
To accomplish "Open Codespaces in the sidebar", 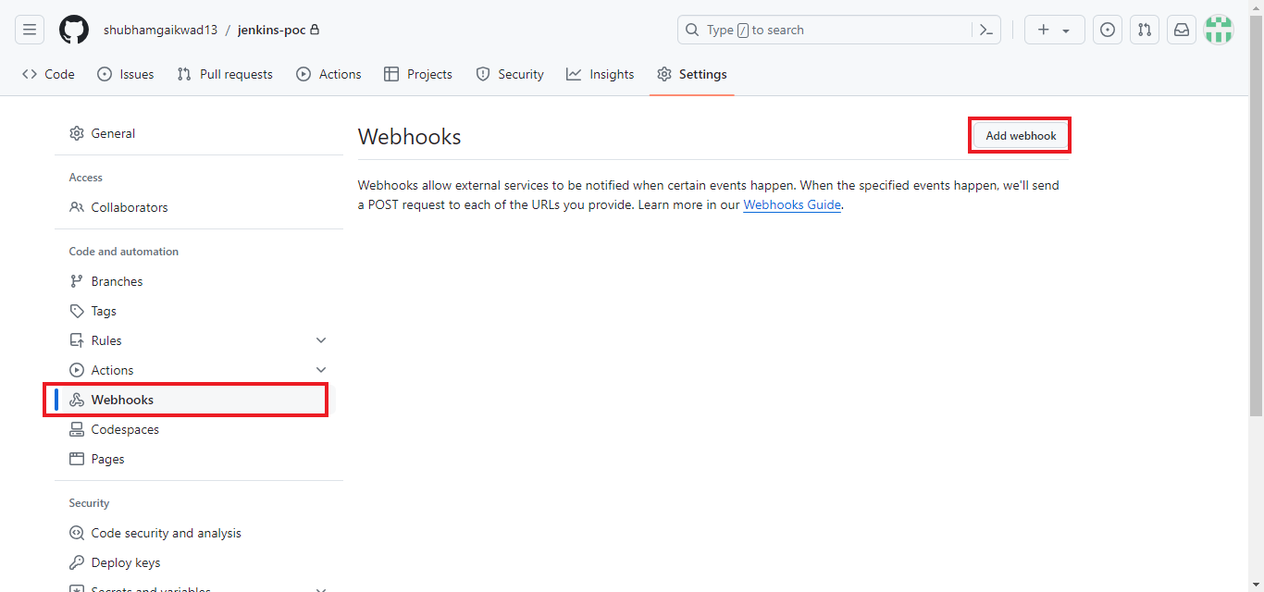I will coord(198,429).
